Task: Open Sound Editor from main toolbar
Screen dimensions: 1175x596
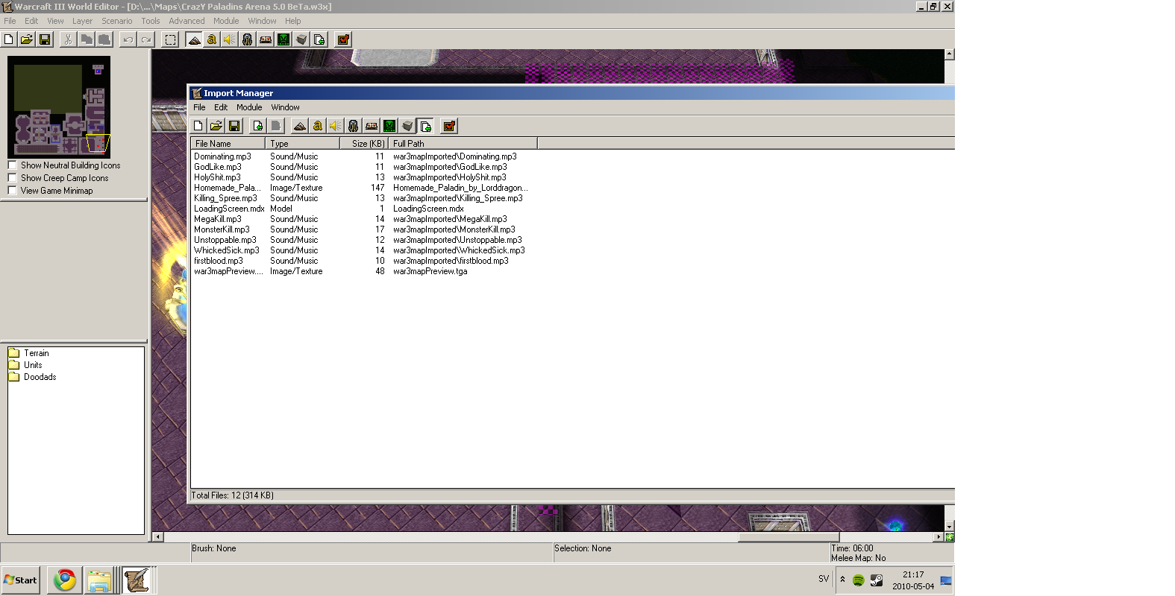Action: click(230, 39)
